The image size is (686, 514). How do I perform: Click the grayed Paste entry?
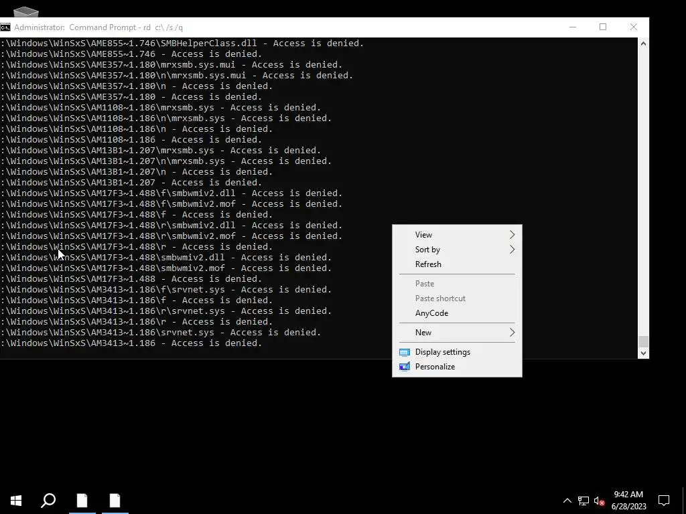click(x=457, y=284)
